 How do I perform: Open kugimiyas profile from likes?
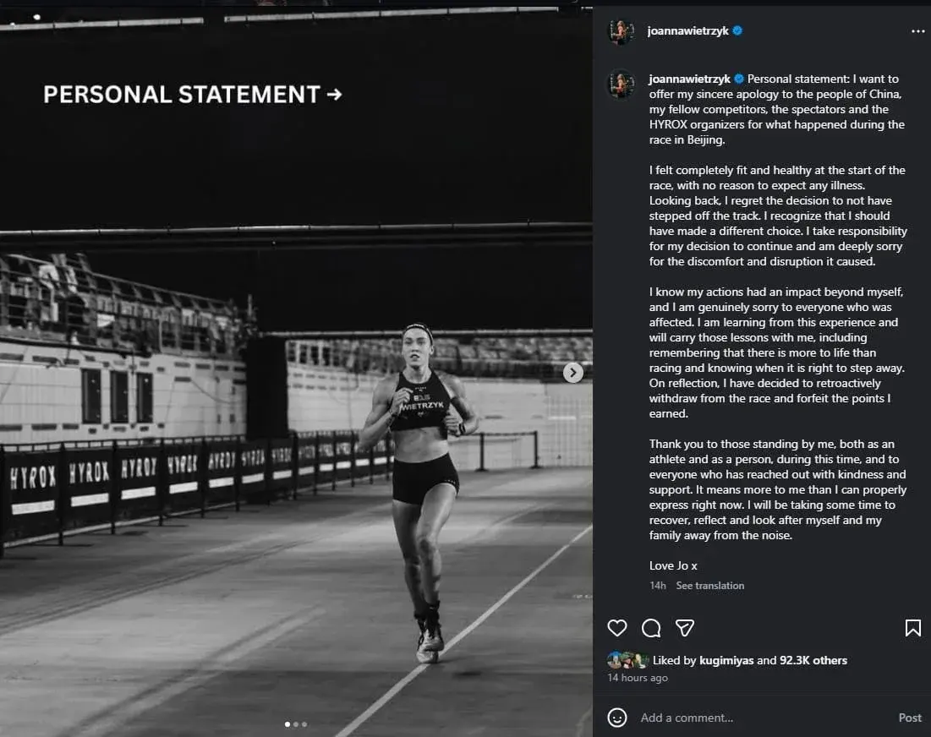pos(726,660)
